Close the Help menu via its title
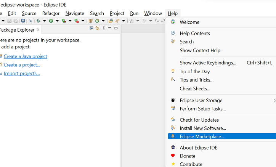This screenshot has height=167, width=276. pyautogui.click(x=172, y=13)
